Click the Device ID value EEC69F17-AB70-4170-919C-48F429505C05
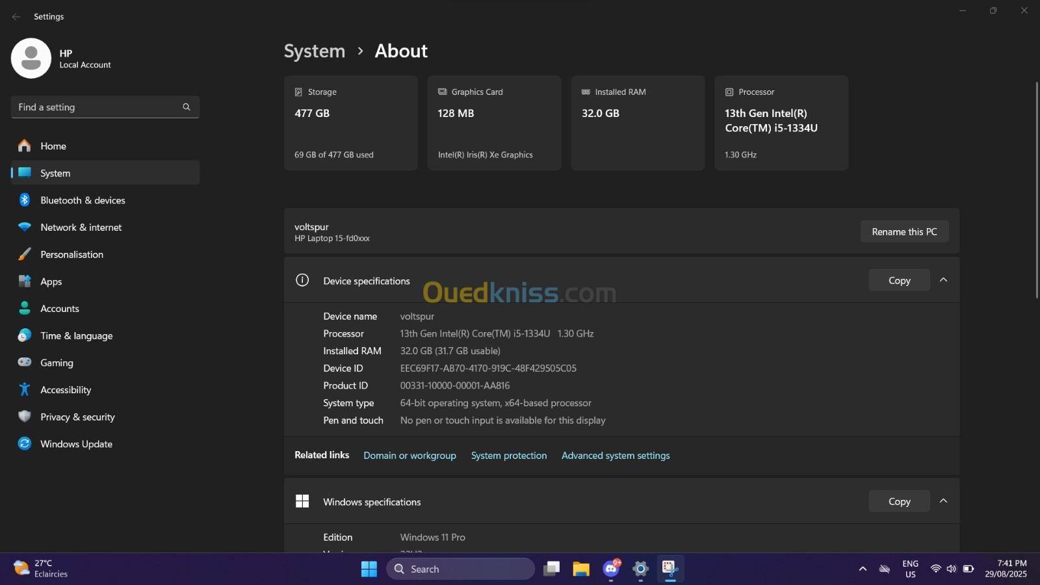 [488, 369]
